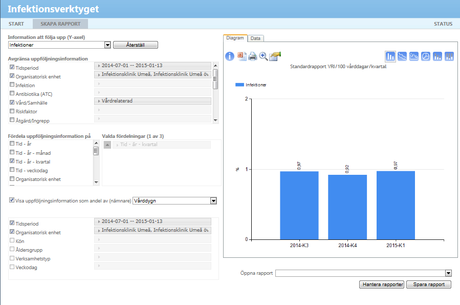This screenshot has height=305, width=460.
Task: Expand the denominator Infektionsklinik Umeå selection
Action: tap(152, 230)
